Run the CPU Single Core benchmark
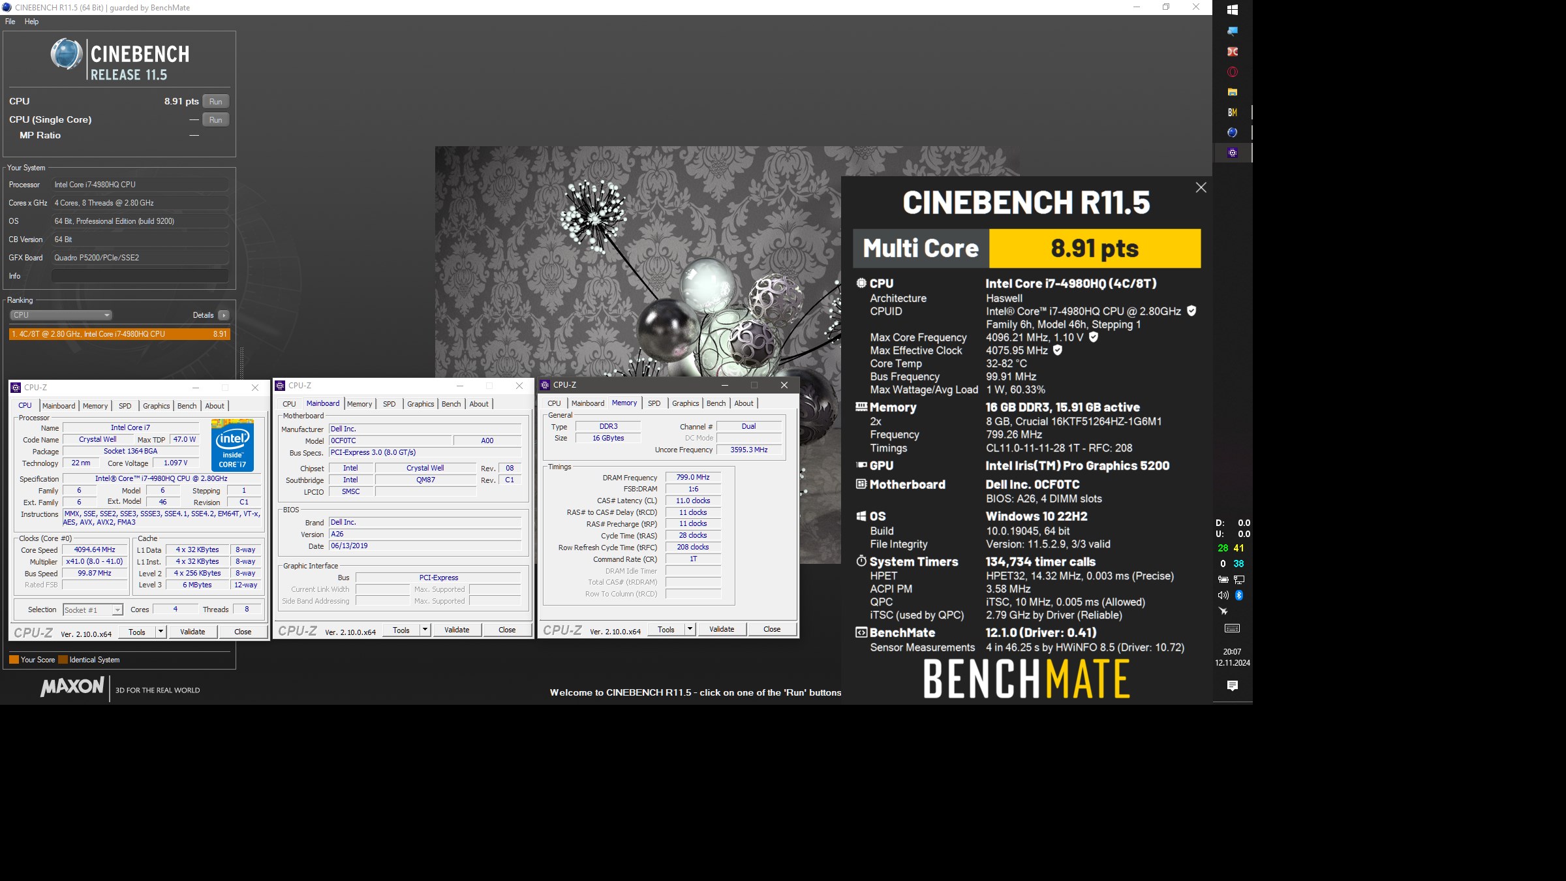The width and height of the screenshot is (1566, 881). 216,119
